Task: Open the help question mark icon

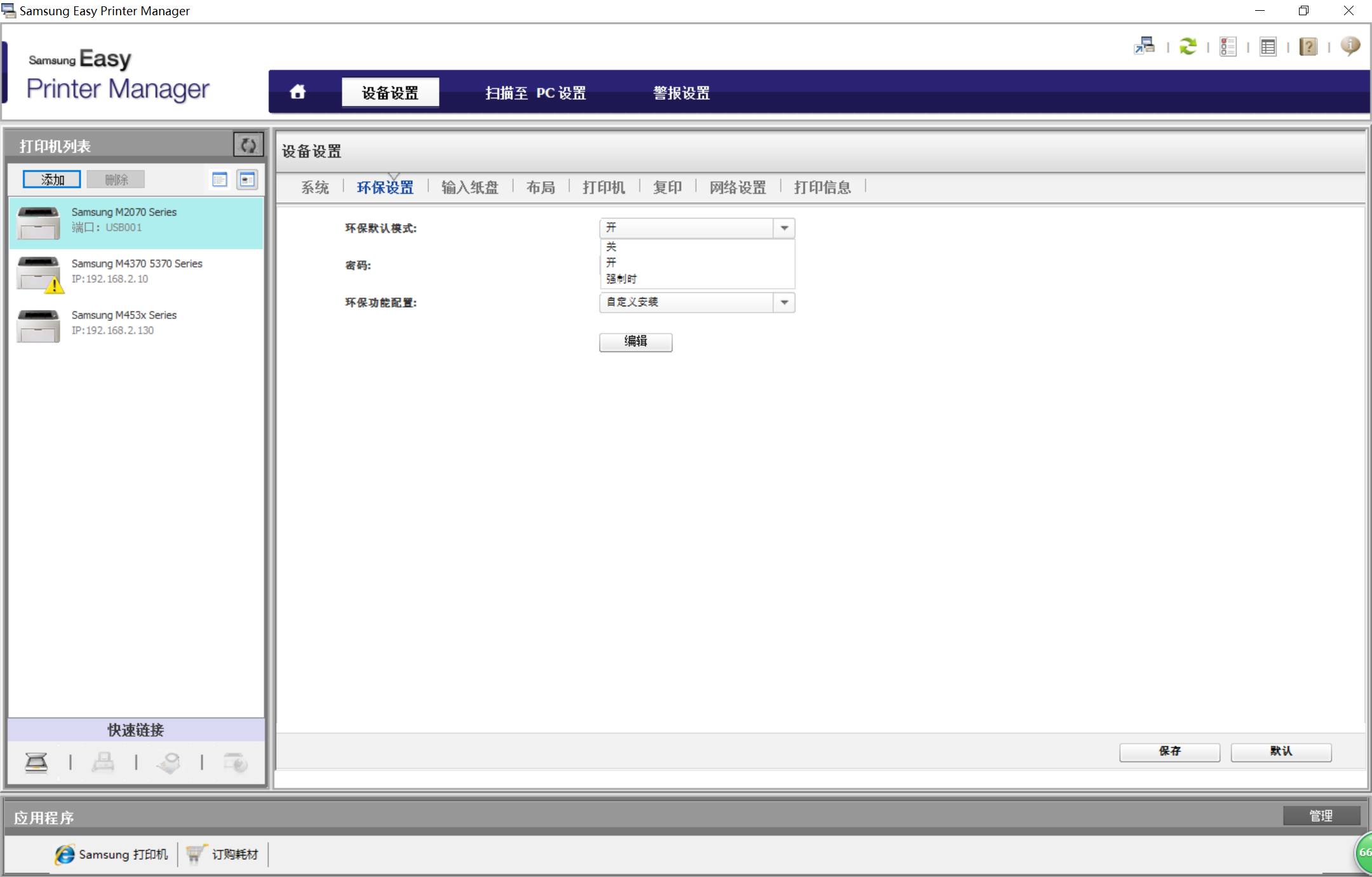Action: coord(1308,46)
